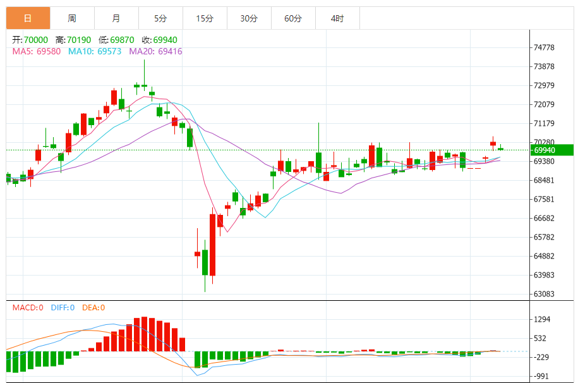Click the 65782 price axis label

coord(544,237)
